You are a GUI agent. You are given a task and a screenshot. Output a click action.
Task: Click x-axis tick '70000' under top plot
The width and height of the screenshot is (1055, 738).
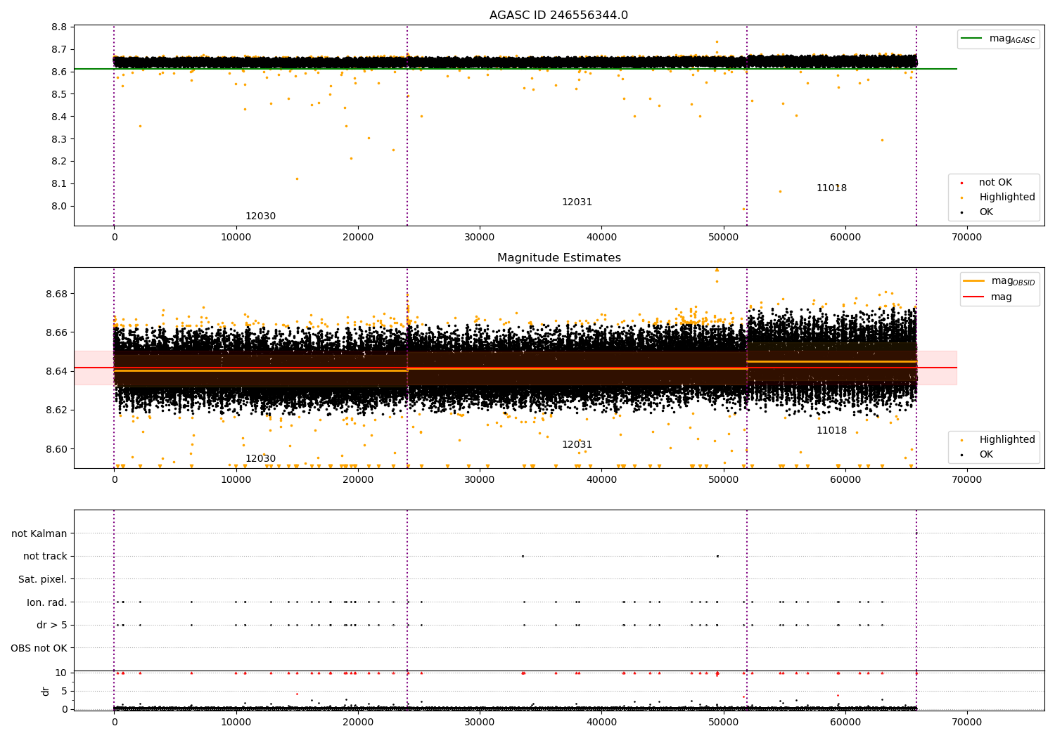(966, 238)
